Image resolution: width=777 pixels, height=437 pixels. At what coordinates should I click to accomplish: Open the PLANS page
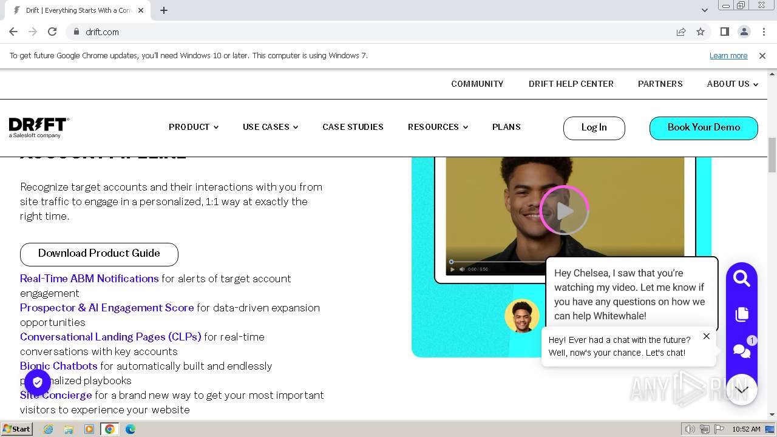click(x=506, y=127)
